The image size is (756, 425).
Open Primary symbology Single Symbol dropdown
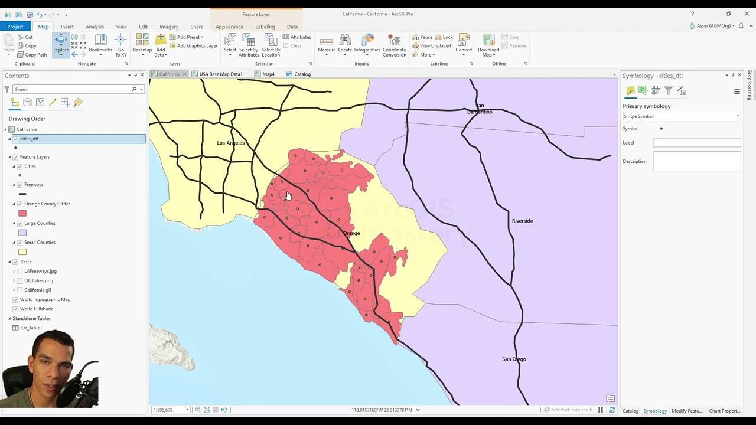coord(682,116)
